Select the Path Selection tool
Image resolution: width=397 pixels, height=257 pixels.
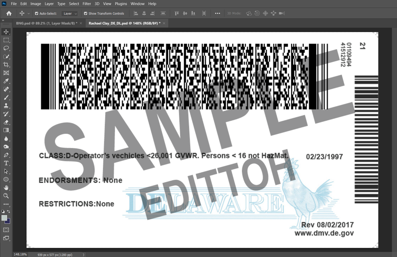click(6, 171)
